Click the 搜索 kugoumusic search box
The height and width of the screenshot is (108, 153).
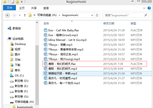click(125, 15)
